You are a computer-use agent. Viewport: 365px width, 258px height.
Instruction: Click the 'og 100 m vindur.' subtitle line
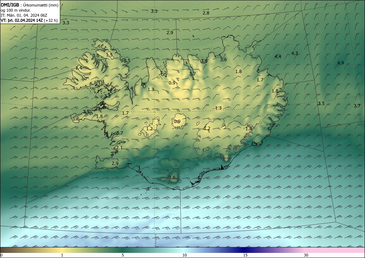(16, 10)
